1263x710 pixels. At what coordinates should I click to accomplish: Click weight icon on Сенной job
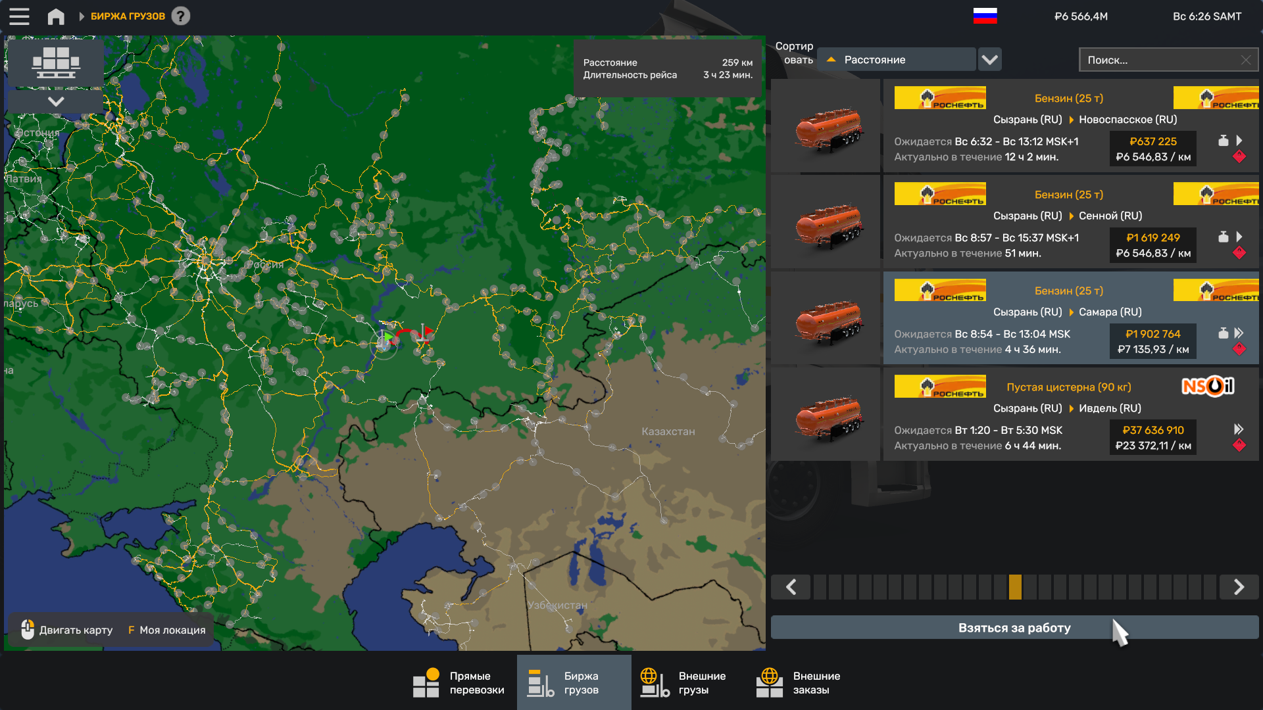tap(1223, 237)
